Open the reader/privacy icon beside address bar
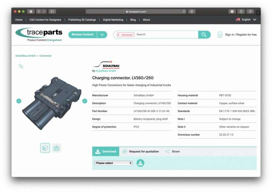The image size is (272, 192). click(192, 12)
